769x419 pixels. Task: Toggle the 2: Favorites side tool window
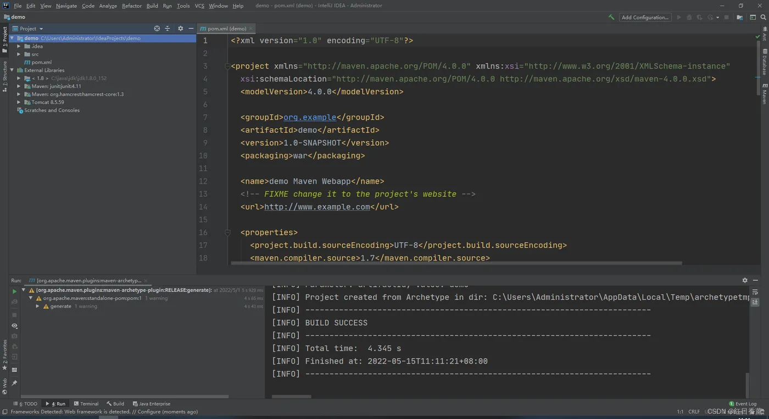click(x=4, y=355)
